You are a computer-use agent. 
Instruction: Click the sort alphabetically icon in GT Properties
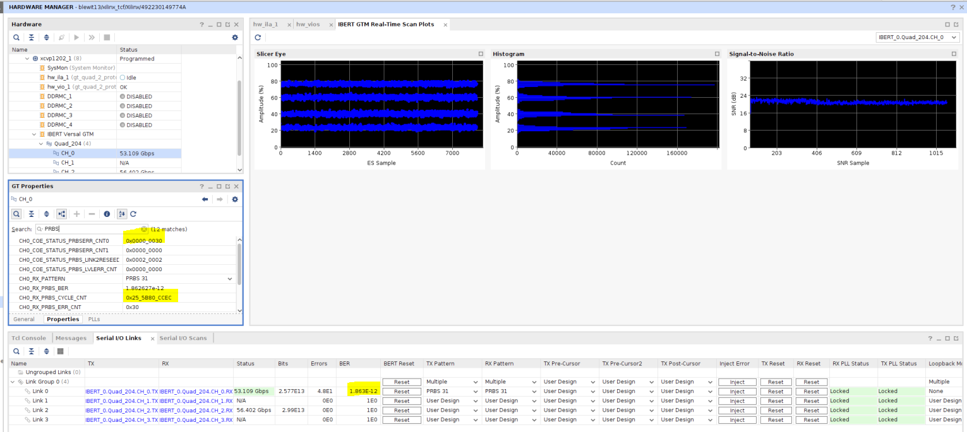[x=122, y=214]
